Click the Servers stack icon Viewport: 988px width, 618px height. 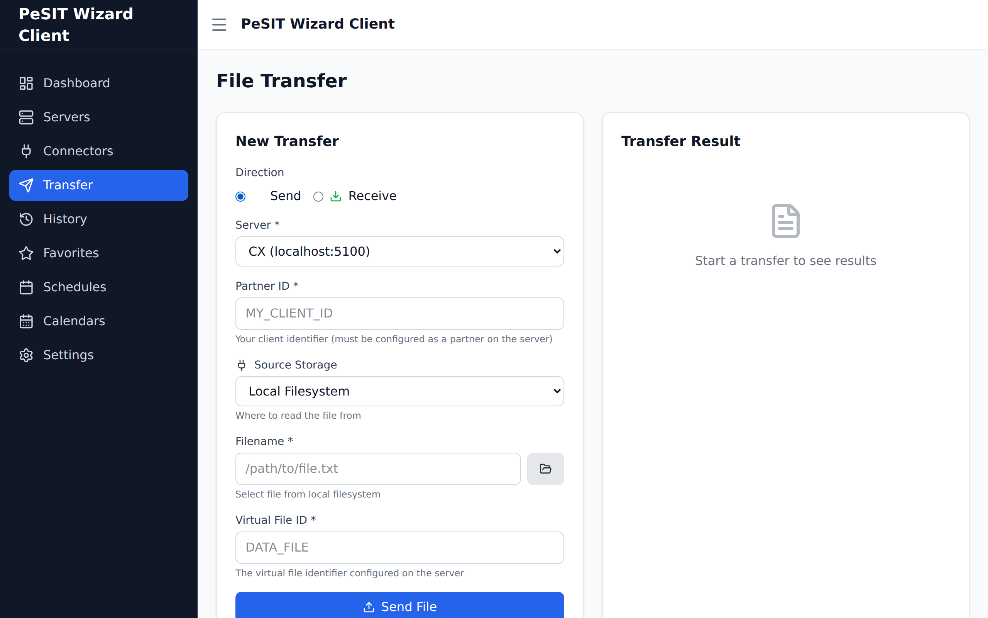26,117
